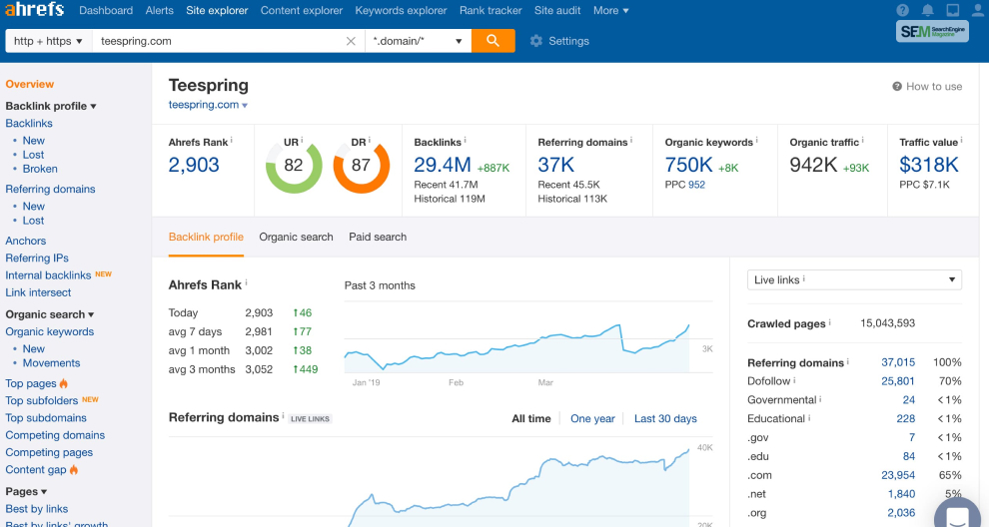Viewport: 989px width, 527px height.
Task: Open Top subfolders report
Action: (42, 401)
